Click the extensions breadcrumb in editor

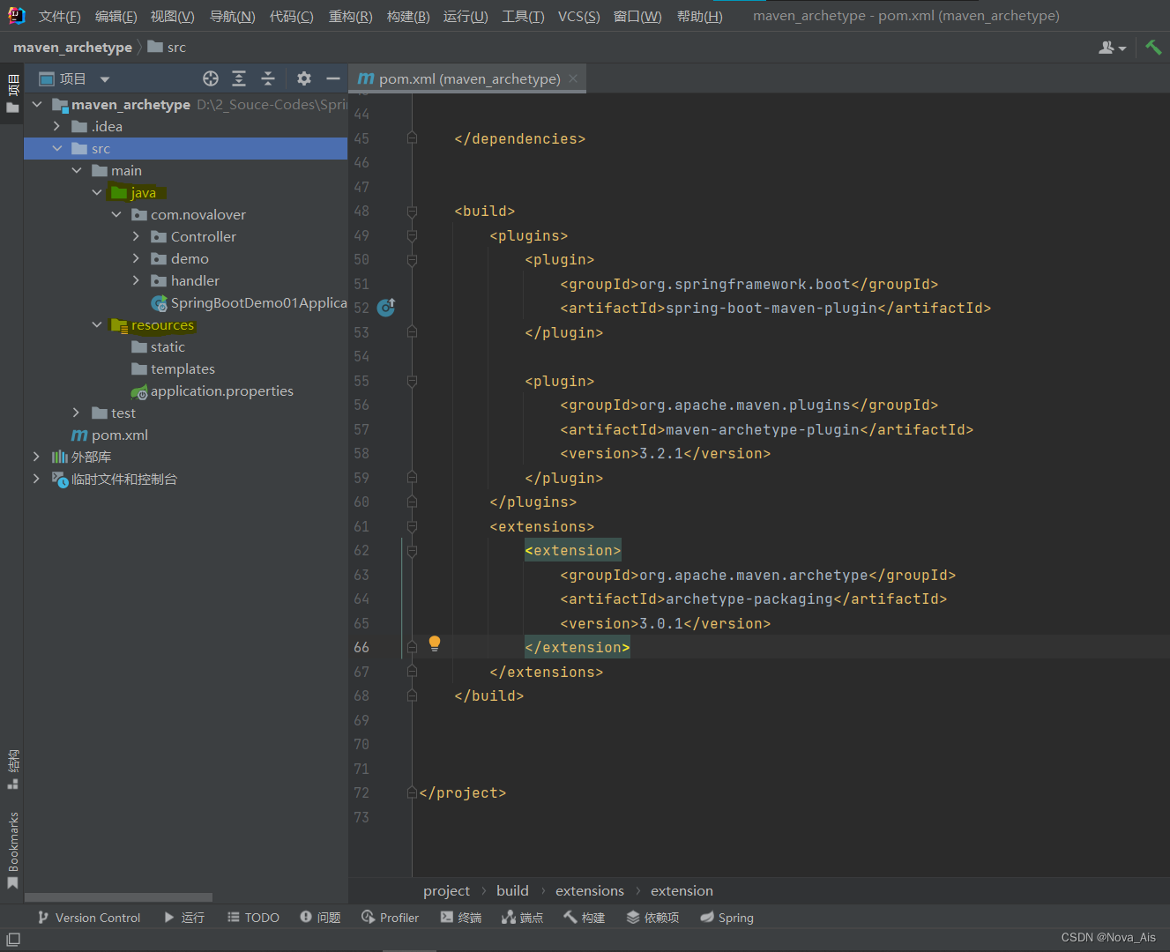click(x=590, y=890)
